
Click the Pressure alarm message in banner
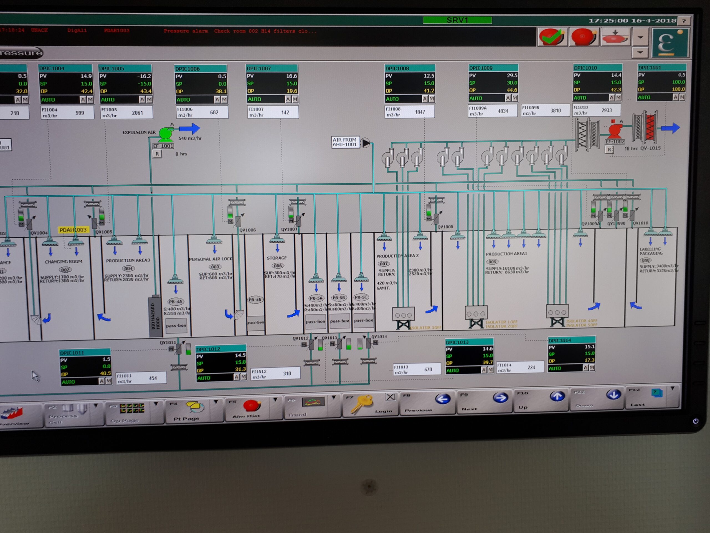pos(240,31)
